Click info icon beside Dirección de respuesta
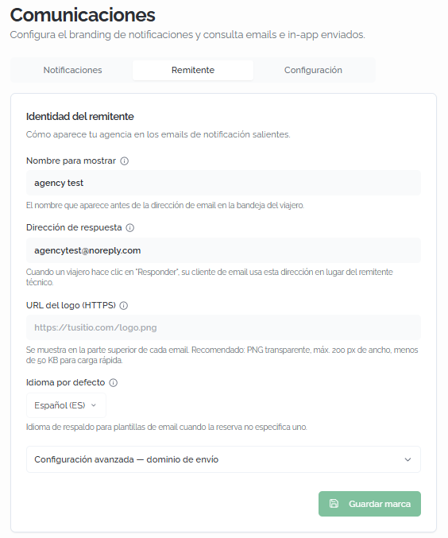 (x=130, y=228)
